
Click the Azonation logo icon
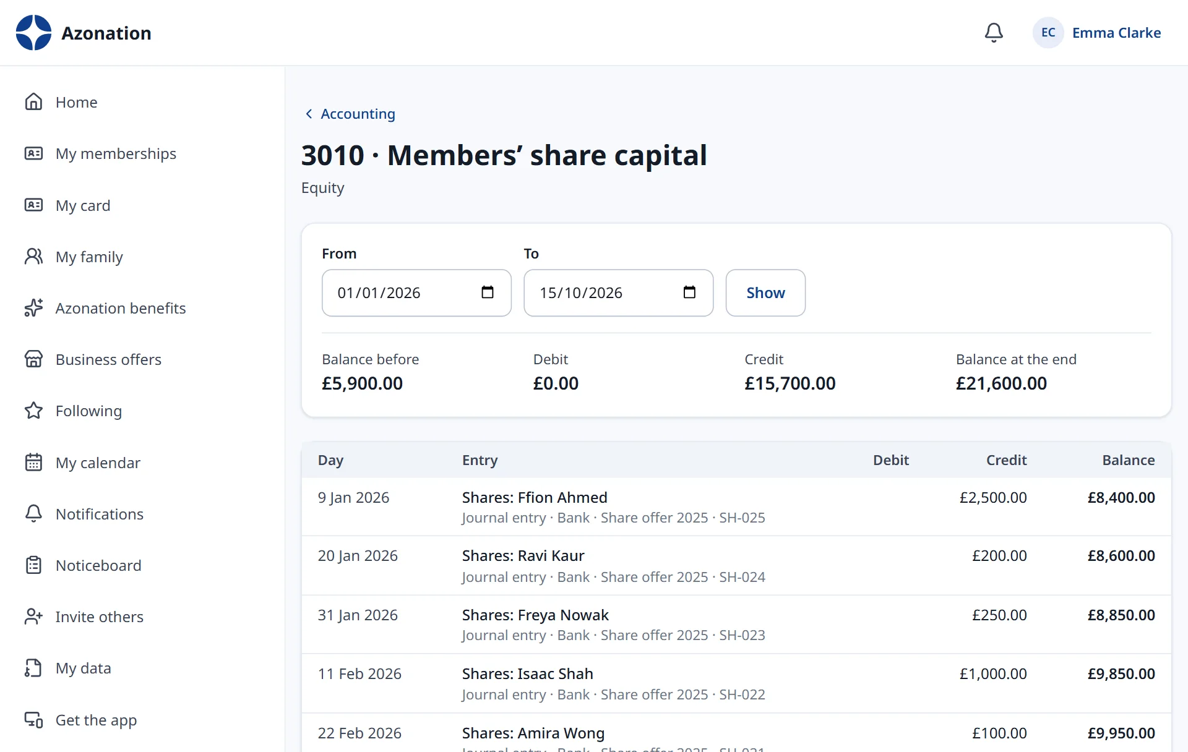click(33, 33)
